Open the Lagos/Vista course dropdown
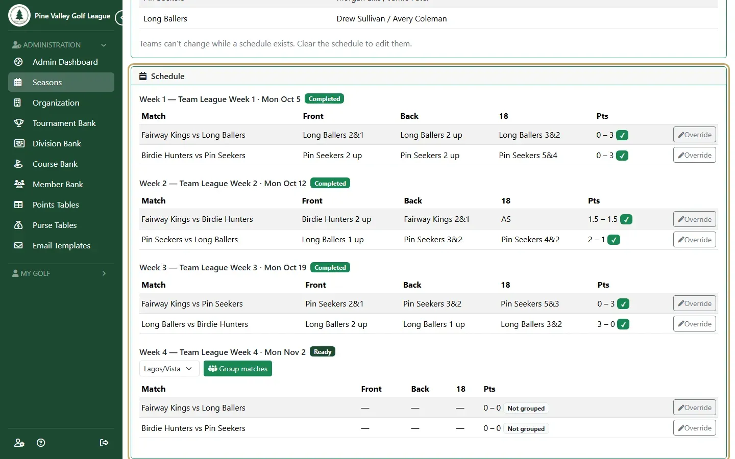Viewport: 735px width, 459px height. pos(169,369)
